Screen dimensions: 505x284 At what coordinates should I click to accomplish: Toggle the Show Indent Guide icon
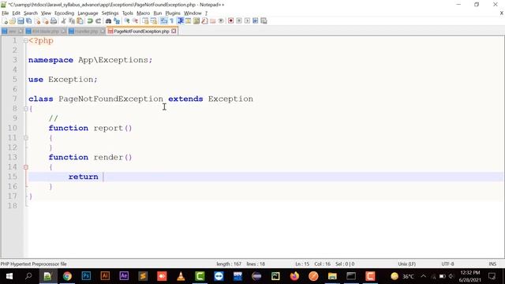180,21
